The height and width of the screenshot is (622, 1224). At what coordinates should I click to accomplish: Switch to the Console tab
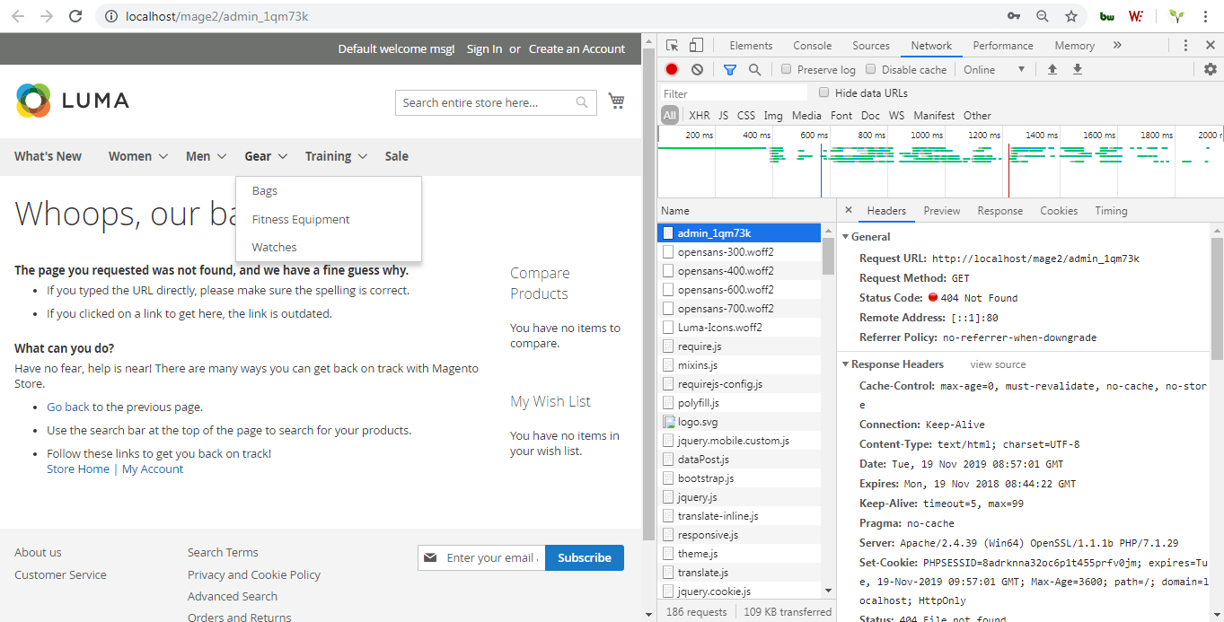[x=811, y=45]
